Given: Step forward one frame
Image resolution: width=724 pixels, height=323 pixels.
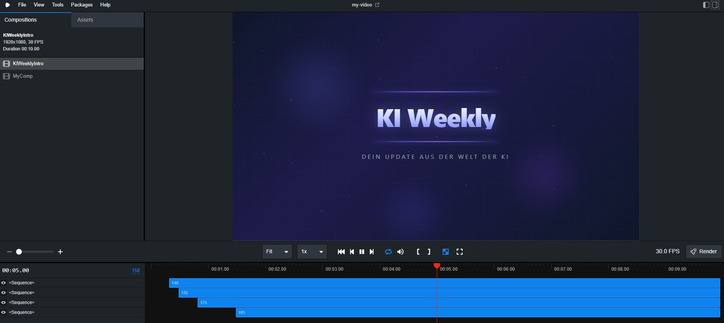Looking at the screenshot, I should [x=372, y=252].
